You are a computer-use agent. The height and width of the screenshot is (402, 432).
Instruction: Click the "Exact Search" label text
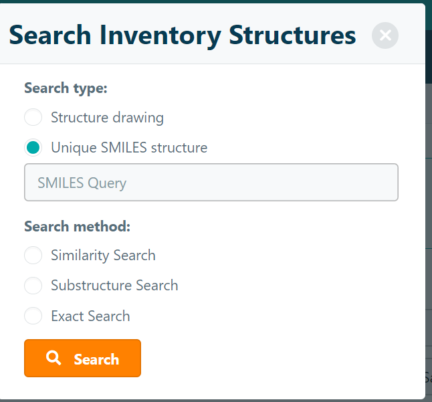click(90, 316)
